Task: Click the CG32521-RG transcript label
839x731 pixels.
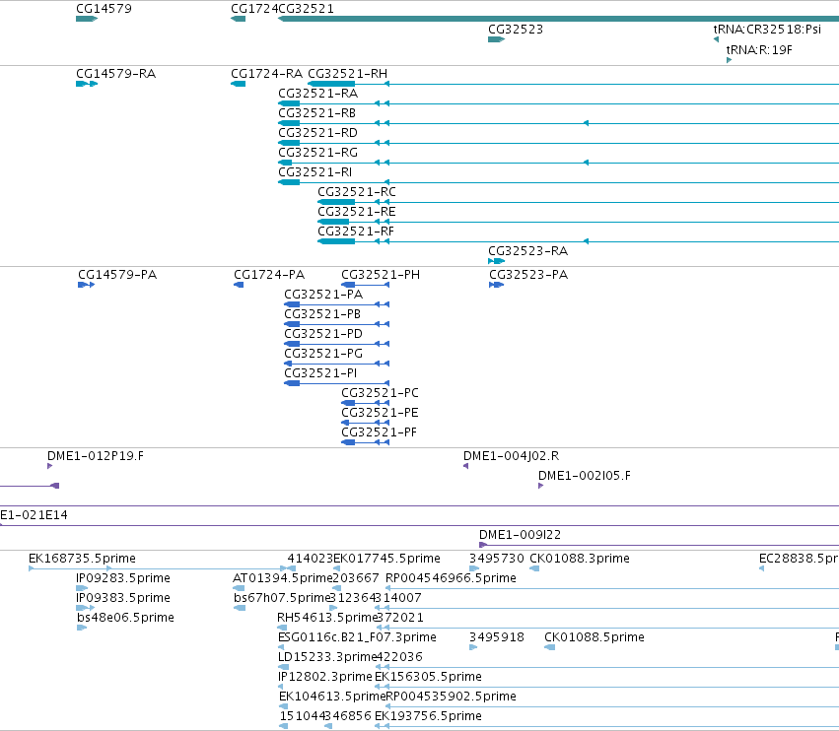Action: 317,153
